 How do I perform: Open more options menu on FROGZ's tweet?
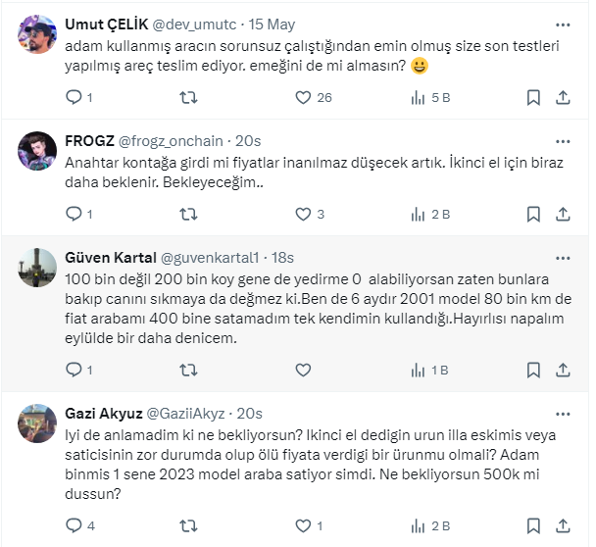tap(564, 140)
